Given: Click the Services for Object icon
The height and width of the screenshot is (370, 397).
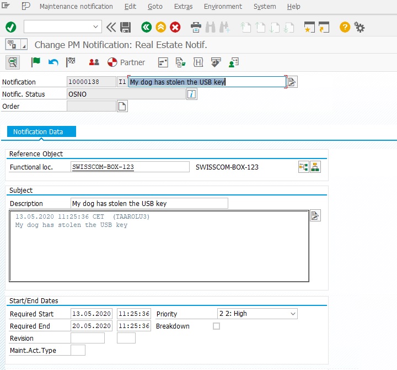Looking at the screenshot, I should click(13, 45).
